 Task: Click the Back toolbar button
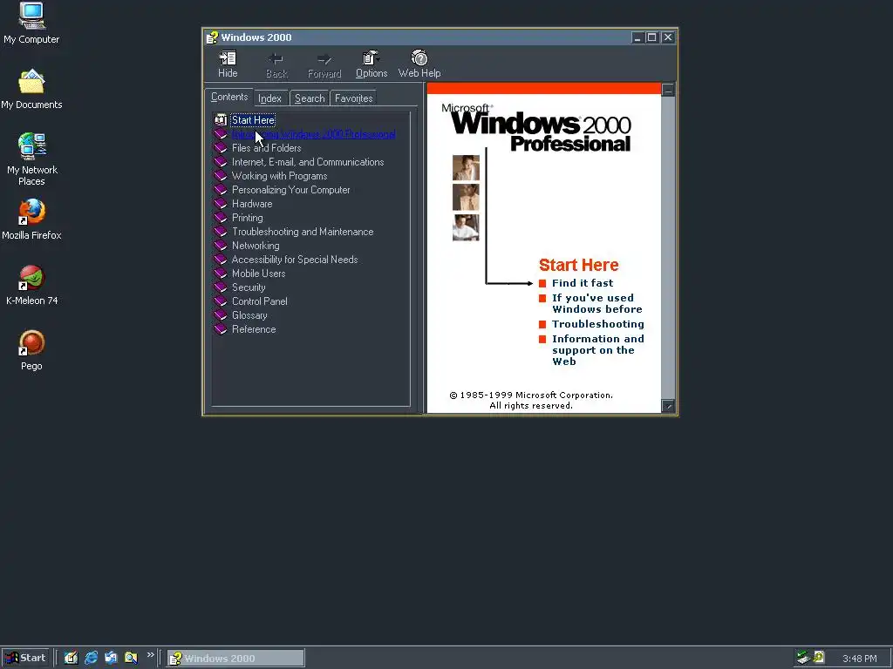pyautogui.click(x=276, y=64)
